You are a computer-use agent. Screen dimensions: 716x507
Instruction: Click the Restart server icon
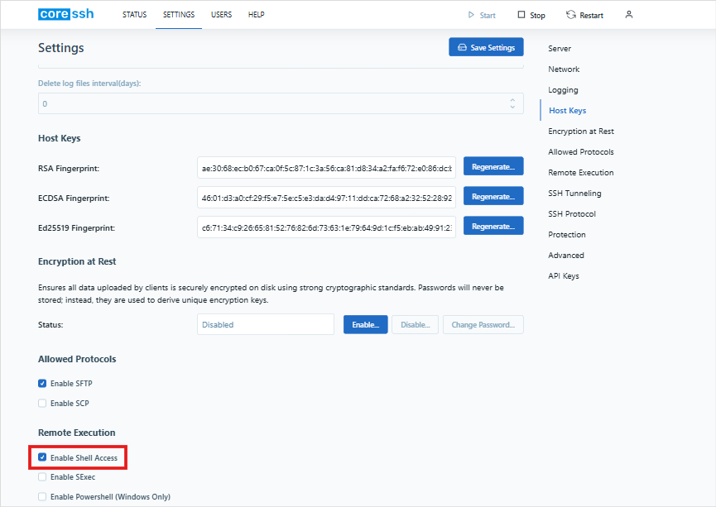tap(569, 14)
